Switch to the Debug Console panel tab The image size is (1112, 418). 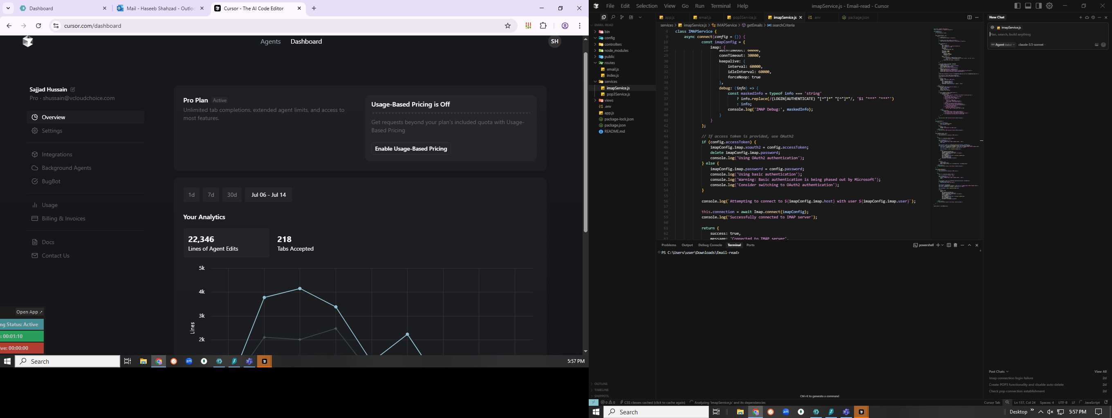710,245
